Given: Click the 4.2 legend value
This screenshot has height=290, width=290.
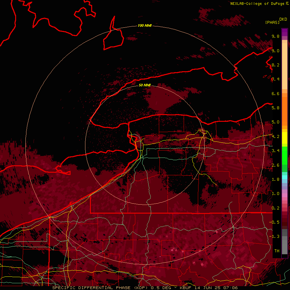Looking at the screenshot, I should click(x=275, y=137).
